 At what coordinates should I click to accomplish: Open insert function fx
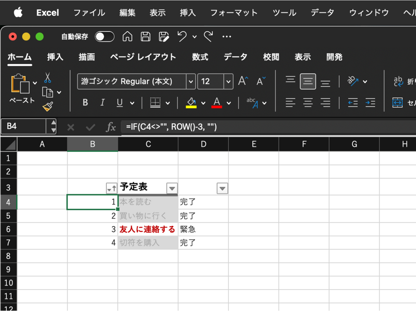click(111, 127)
